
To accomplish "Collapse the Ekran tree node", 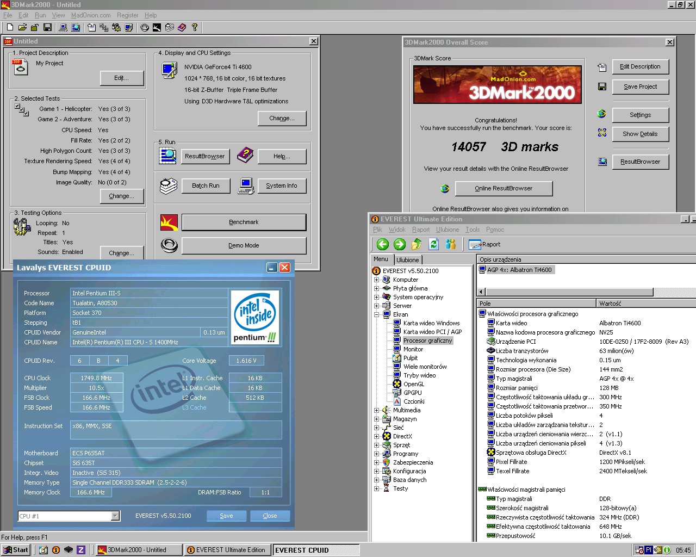I will (376, 314).
